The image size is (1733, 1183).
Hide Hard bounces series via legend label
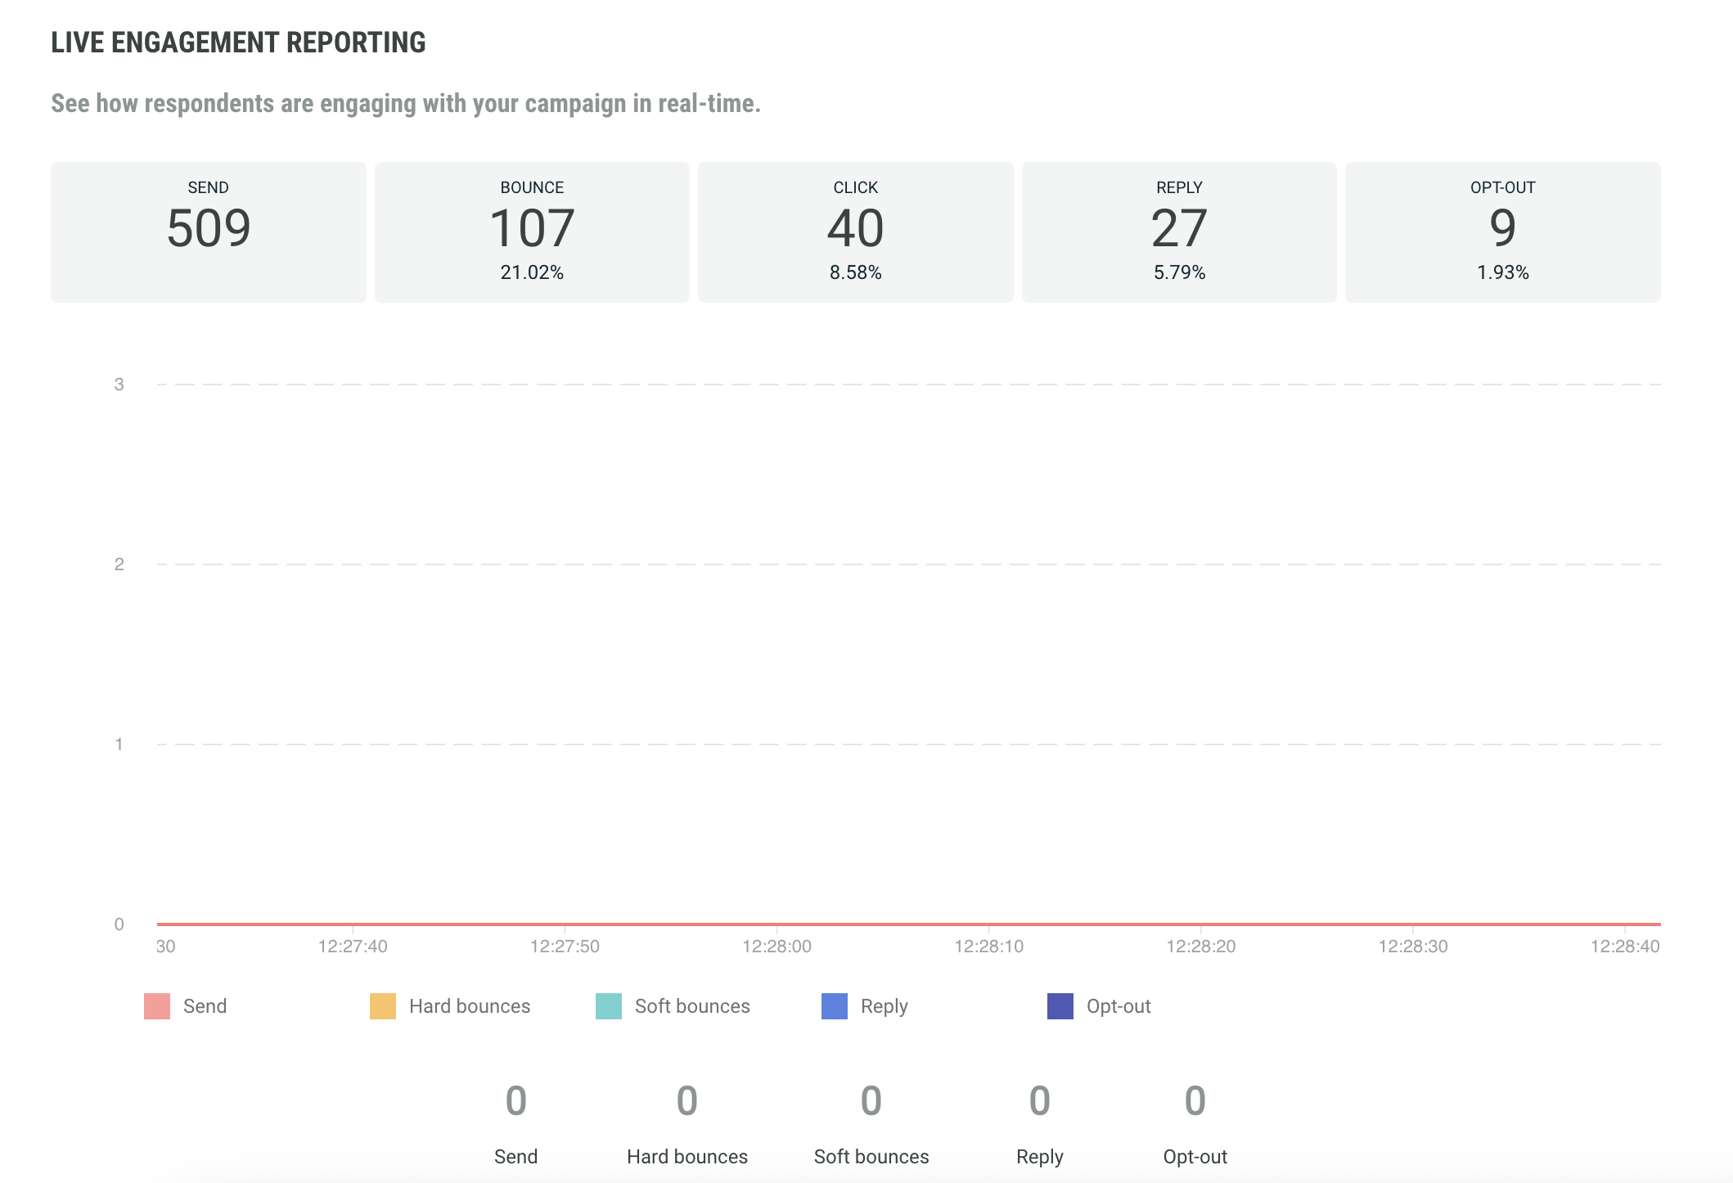click(x=470, y=1006)
